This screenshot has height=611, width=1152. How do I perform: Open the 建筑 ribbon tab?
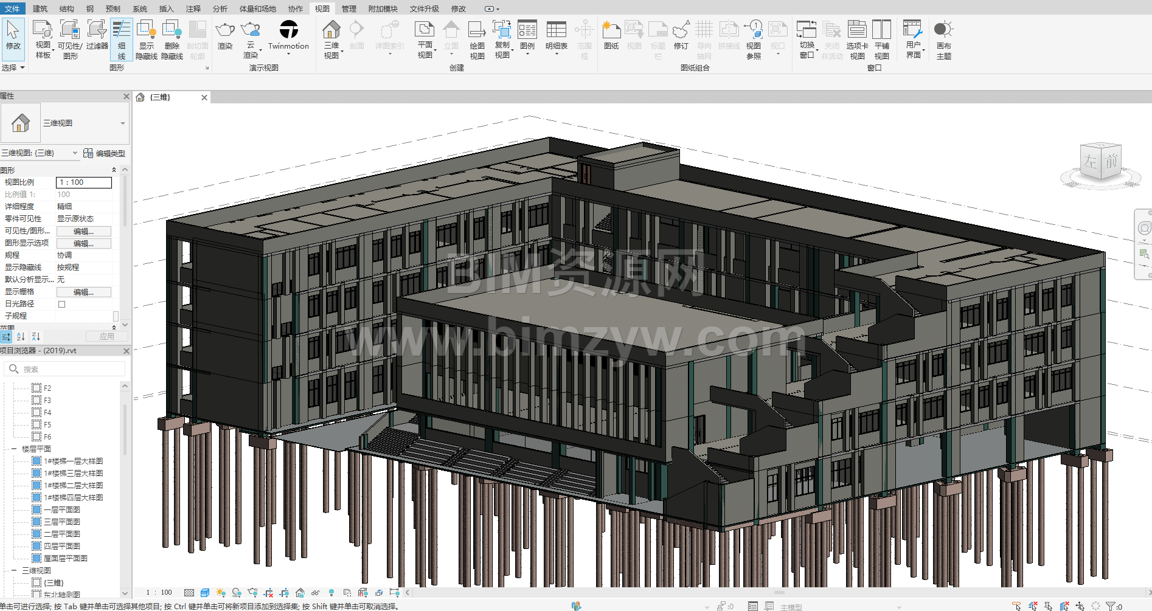point(40,9)
